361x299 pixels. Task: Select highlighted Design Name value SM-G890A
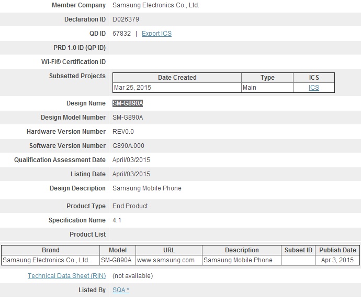click(128, 103)
